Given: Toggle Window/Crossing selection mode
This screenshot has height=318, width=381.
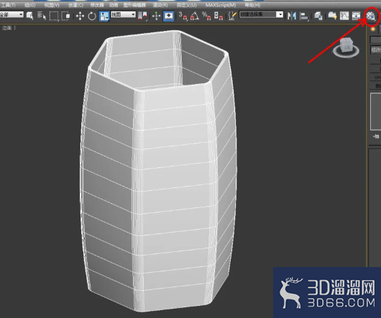Looking at the screenshot, I should [x=65, y=16].
